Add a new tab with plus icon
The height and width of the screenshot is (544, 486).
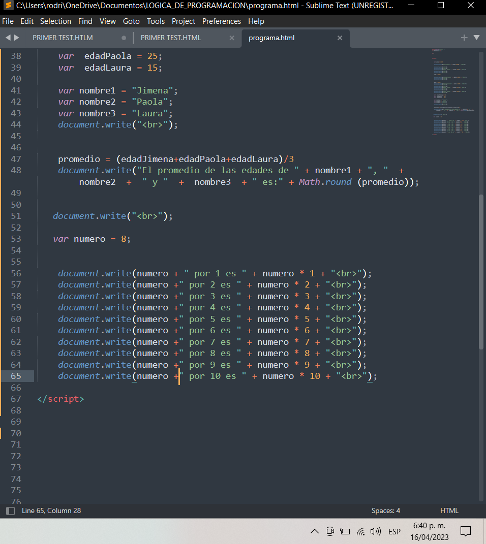click(x=464, y=38)
